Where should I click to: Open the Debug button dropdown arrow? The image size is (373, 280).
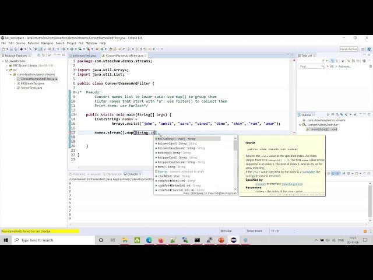pyautogui.click(x=68, y=49)
